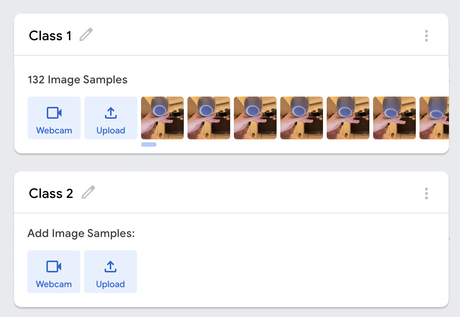Open the Class 1 three-dot options menu

coord(426,36)
